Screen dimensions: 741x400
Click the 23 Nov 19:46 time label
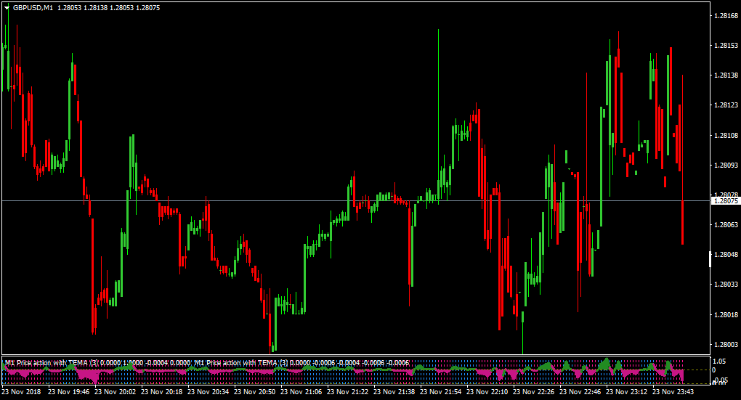pos(68,391)
